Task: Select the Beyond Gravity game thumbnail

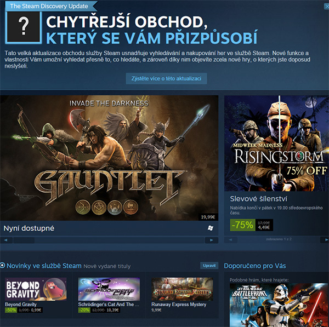Action: 36,289
